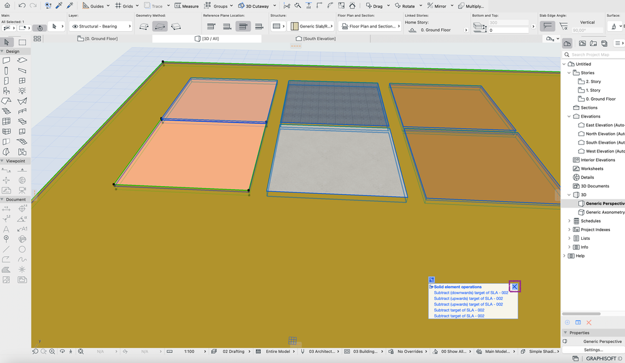Toggle the Vertical slab edge angle option

pos(547,26)
